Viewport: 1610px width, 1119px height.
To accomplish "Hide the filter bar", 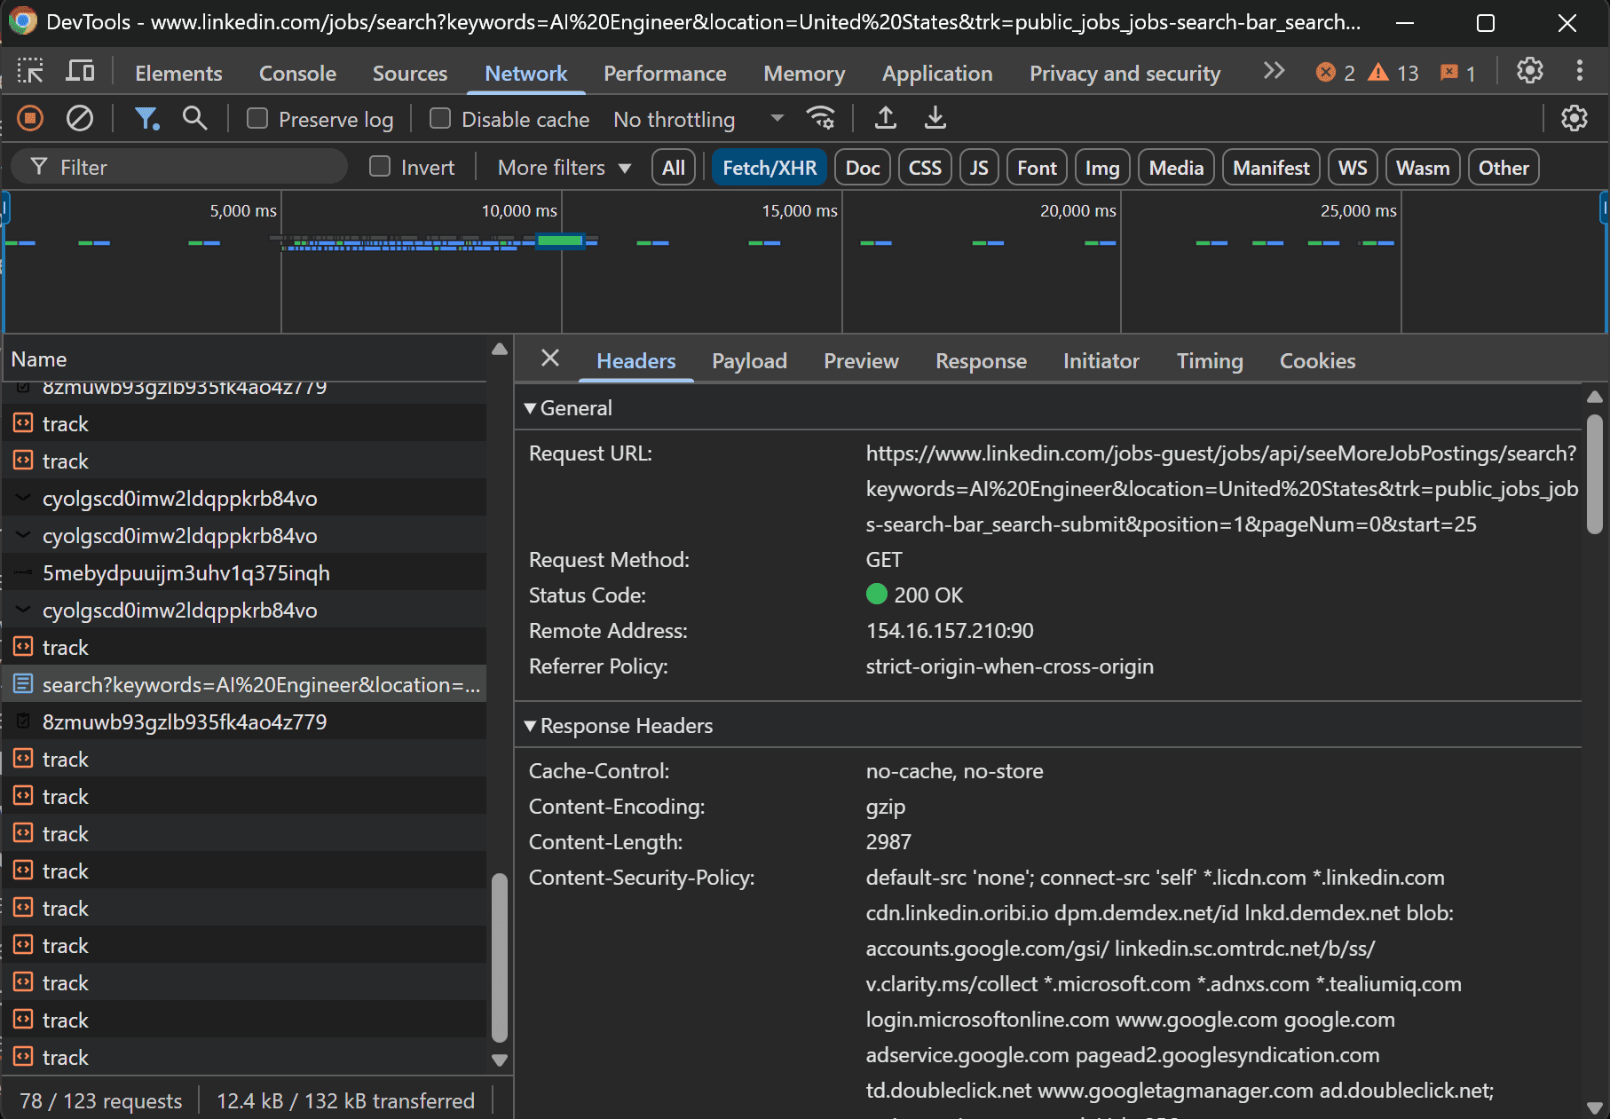I will [147, 118].
